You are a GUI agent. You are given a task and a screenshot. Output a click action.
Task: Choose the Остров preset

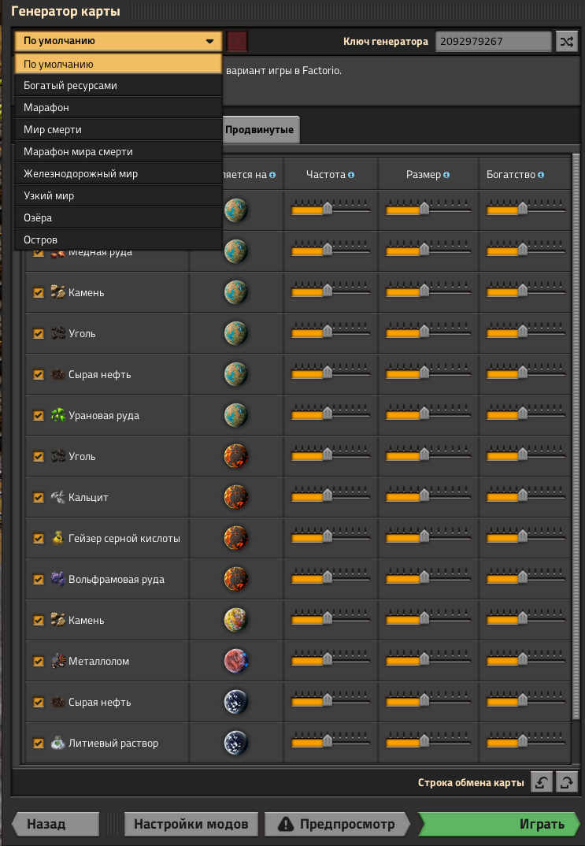pos(118,240)
